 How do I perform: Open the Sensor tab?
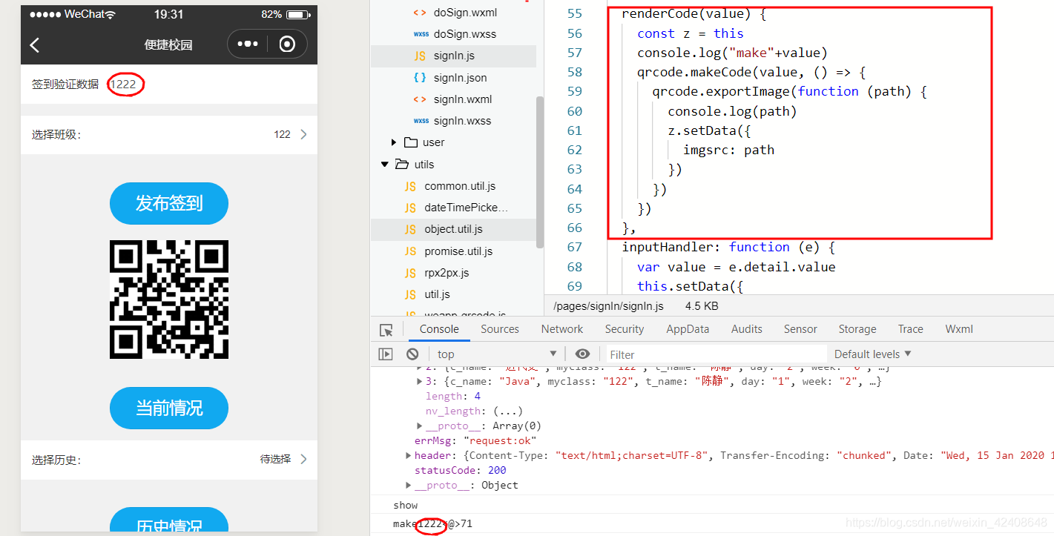point(800,329)
